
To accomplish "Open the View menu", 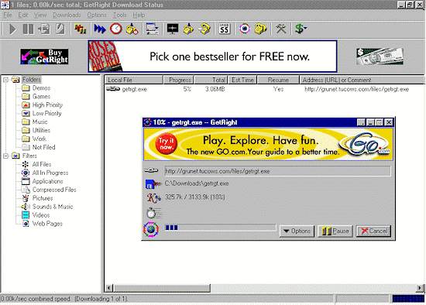I will 40,15.
